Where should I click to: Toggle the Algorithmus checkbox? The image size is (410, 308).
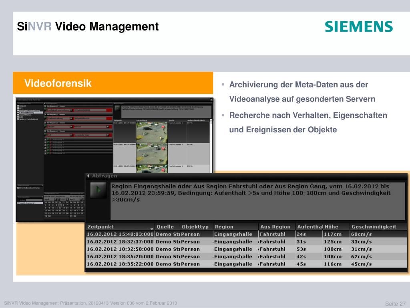click(x=18, y=115)
